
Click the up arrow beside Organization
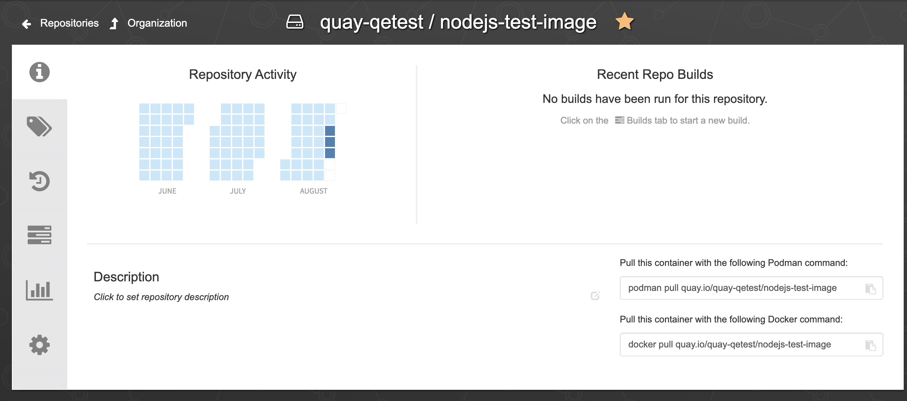[x=114, y=24]
